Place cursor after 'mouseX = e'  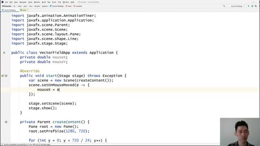click(59, 90)
